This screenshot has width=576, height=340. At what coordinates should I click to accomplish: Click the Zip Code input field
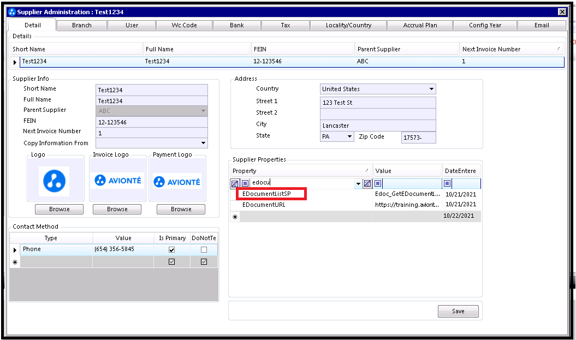(x=418, y=138)
